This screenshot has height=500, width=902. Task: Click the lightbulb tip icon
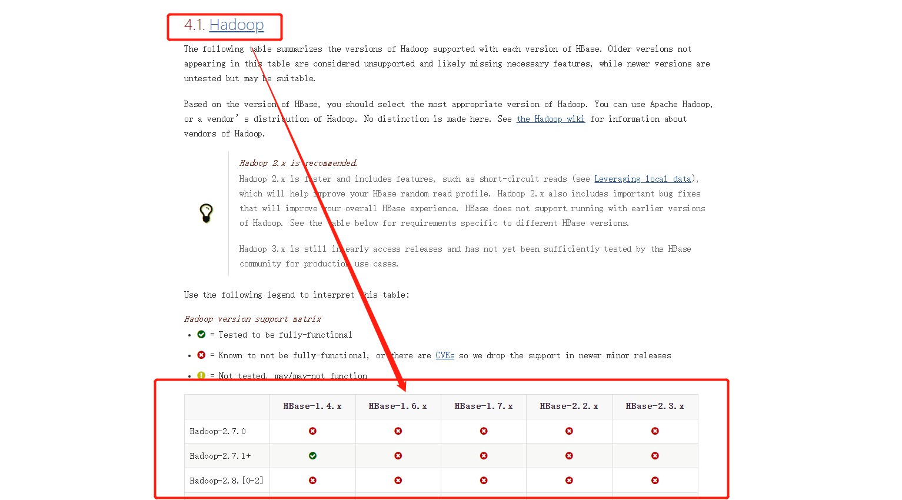point(206,213)
